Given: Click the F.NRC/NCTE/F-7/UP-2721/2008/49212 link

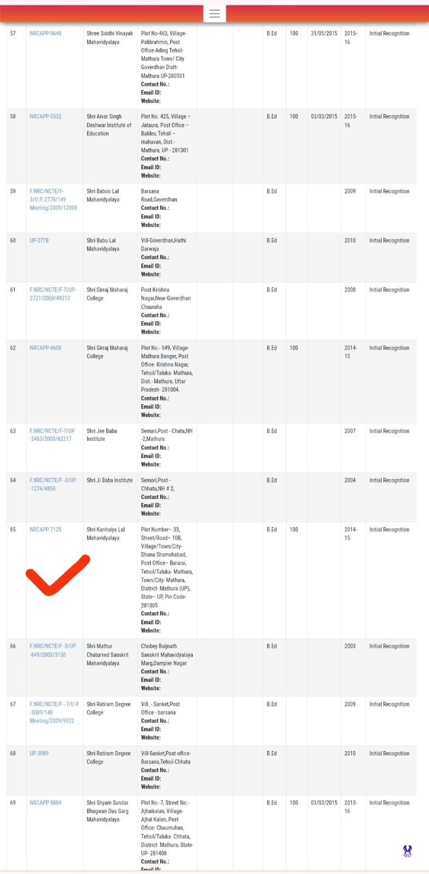Looking at the screenshot, I should [x=52, y=294].
